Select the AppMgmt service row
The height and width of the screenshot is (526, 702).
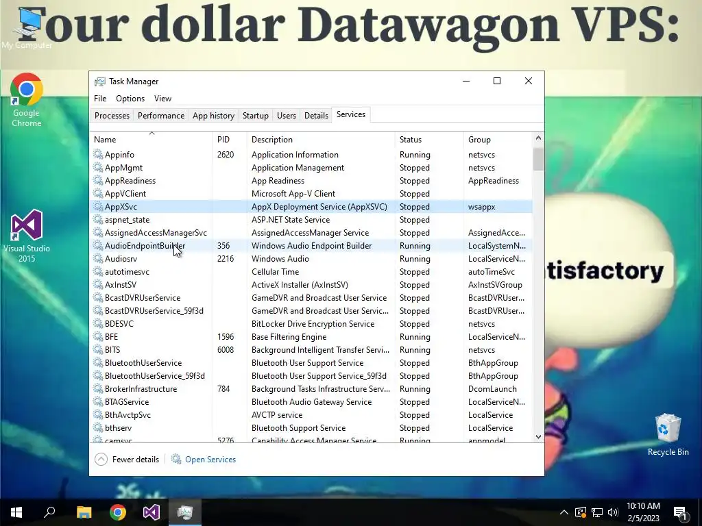[x=312, y=168]
